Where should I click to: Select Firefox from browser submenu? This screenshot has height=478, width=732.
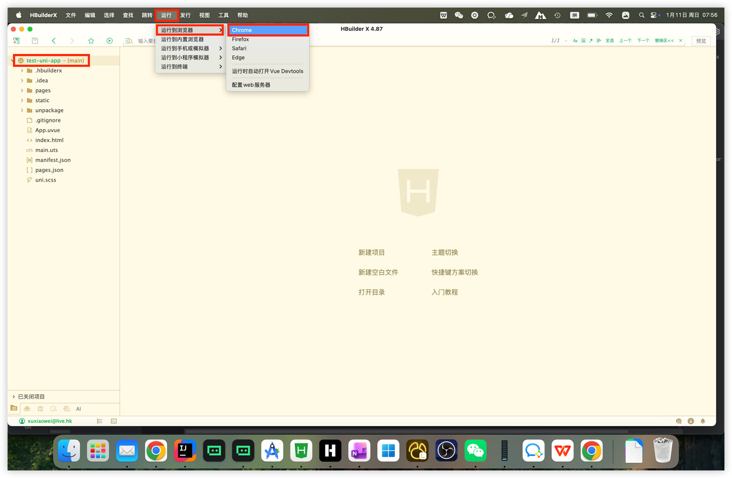click(x=240, y=39)
